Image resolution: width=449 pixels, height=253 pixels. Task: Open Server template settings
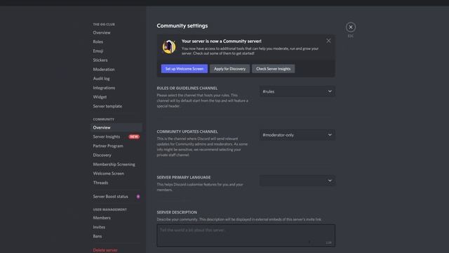[107, 106]
